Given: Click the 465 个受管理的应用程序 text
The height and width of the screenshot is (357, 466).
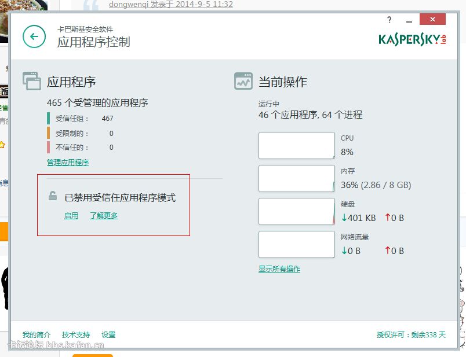Looking at the screenshot, I should (x=97, y=103).
